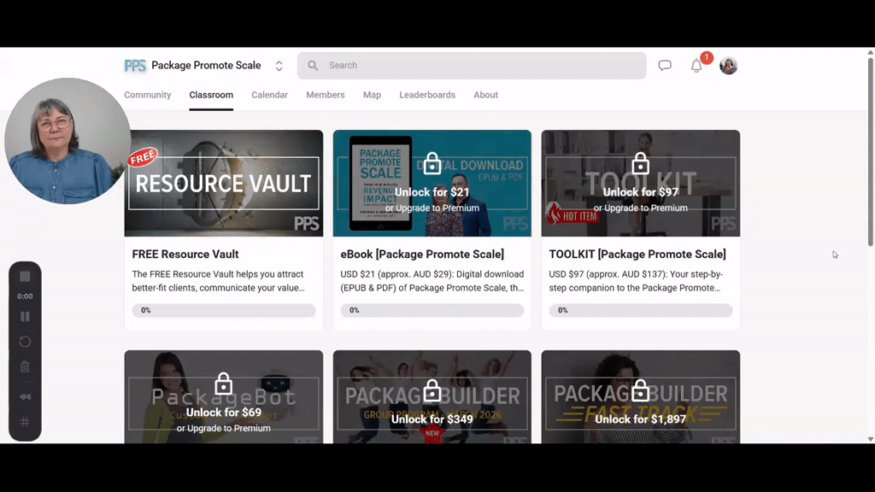Click Upgrade to Premium on PackageBot card

point(224,429)
